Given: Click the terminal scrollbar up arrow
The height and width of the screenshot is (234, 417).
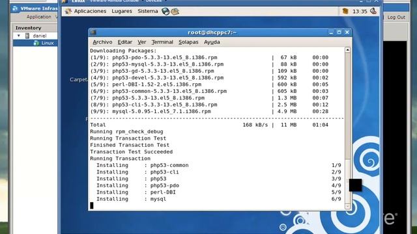Looking at the screenshot, I should (x=347, y=50).
